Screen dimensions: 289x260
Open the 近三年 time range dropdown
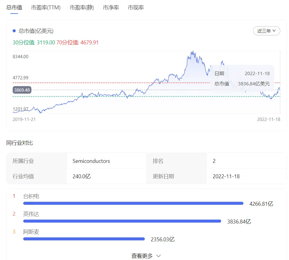pos(266,31)
